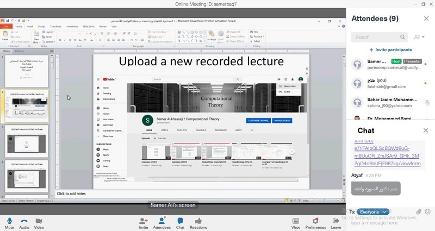Open the Text Direction dropdown

click(158, 32)
